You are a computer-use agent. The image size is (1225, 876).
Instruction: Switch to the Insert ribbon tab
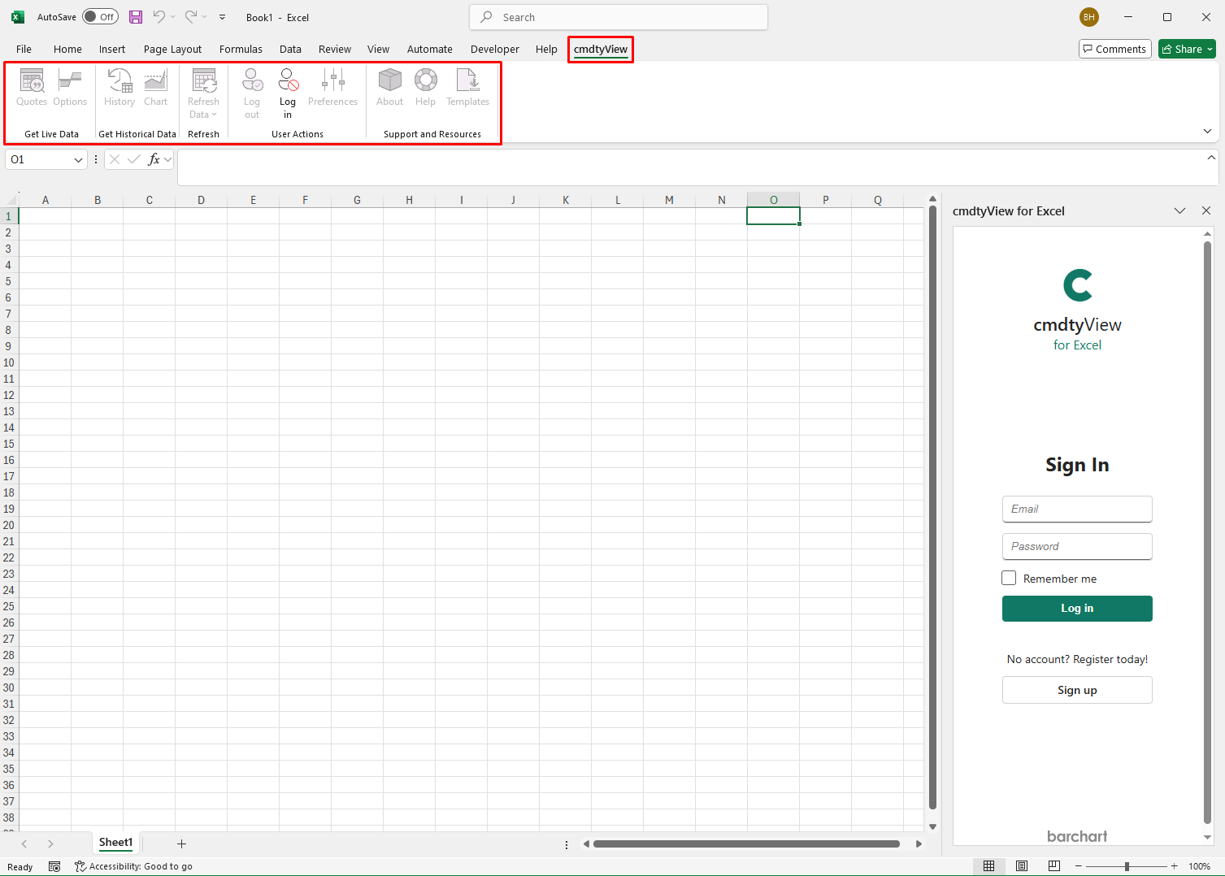112,49
